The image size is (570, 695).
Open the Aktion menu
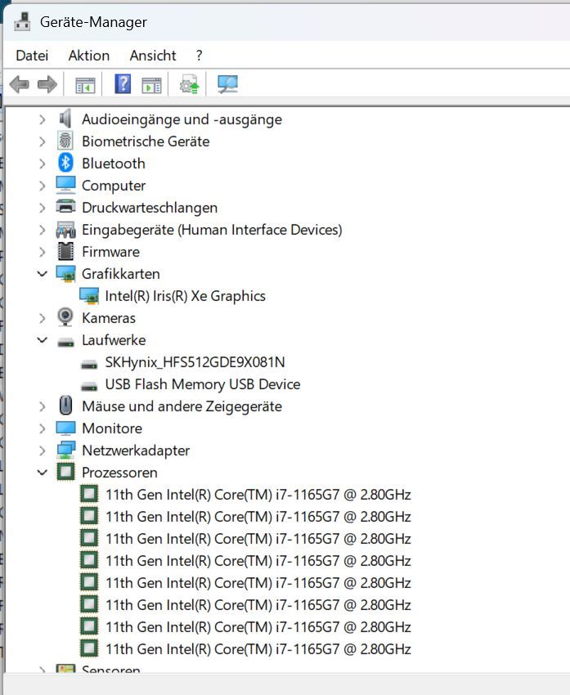(88, 56)
